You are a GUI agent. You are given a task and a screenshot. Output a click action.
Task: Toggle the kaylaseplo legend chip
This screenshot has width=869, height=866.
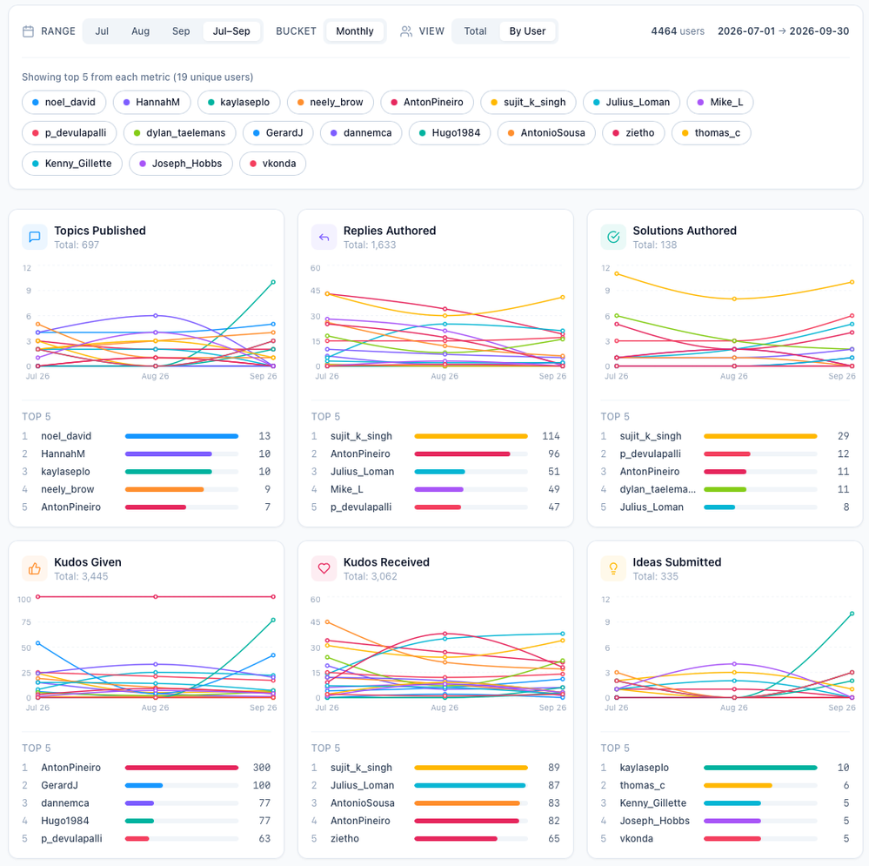(239, 103)
